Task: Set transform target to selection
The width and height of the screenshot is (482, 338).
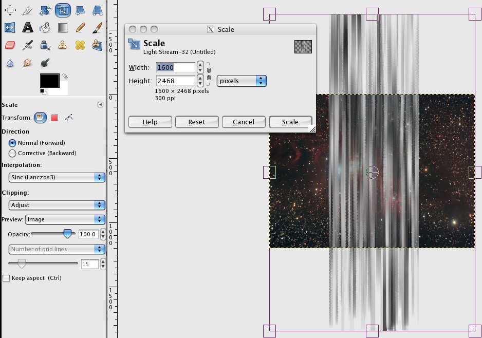Action: point(54,118)
